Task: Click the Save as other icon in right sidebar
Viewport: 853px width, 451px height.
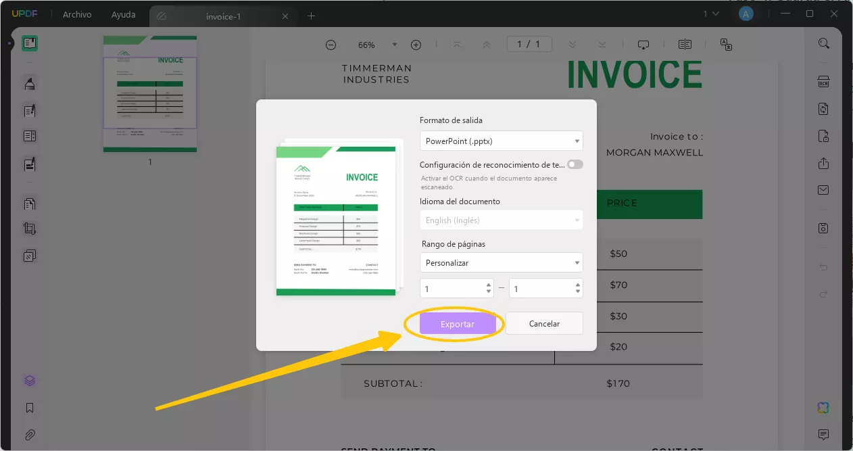Action: point(823,228)
